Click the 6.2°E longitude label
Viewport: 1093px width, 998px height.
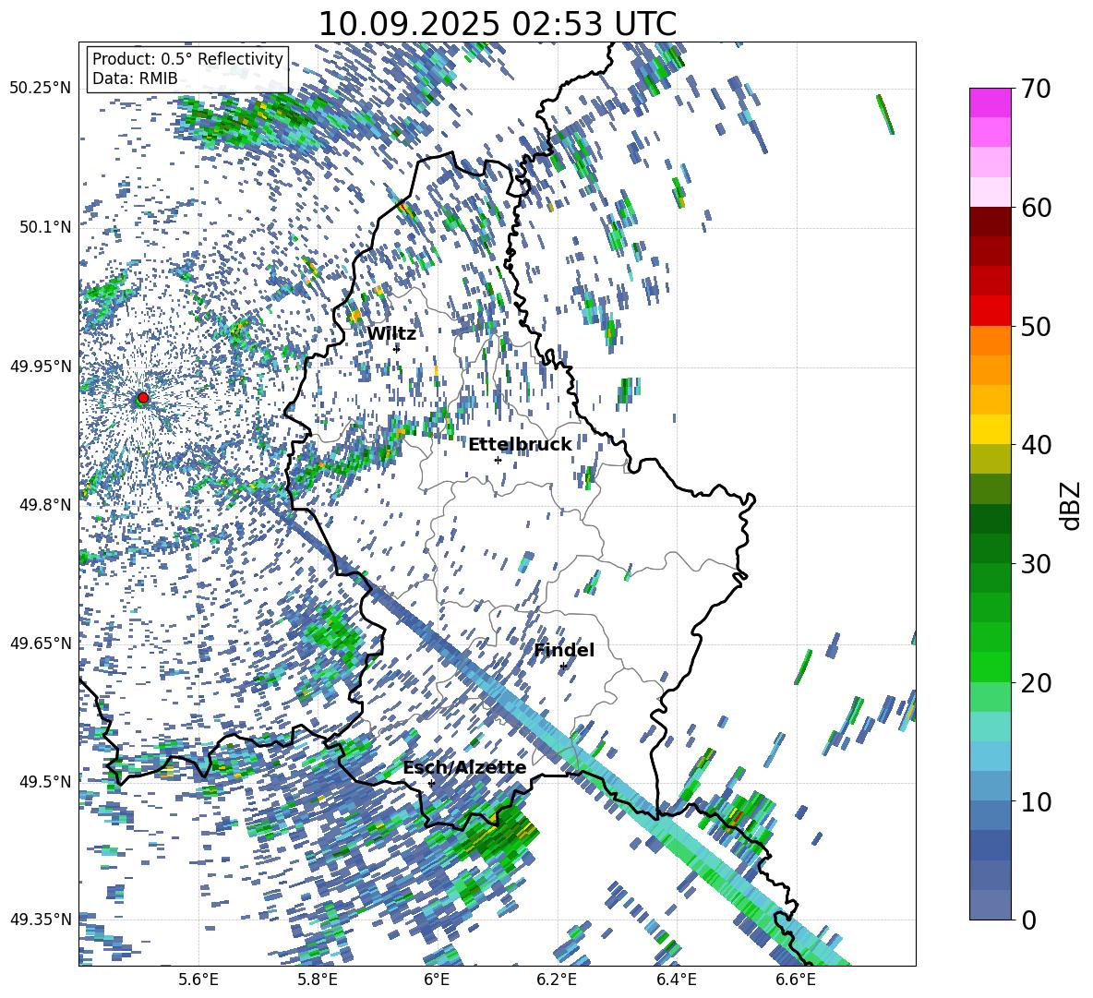[557, 980]
